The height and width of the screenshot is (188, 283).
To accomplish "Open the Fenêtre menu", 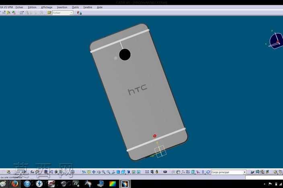I will coord(88,7).
